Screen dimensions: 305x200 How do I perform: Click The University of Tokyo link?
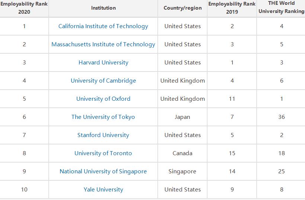pyautogui.click(x=103, y=117)
